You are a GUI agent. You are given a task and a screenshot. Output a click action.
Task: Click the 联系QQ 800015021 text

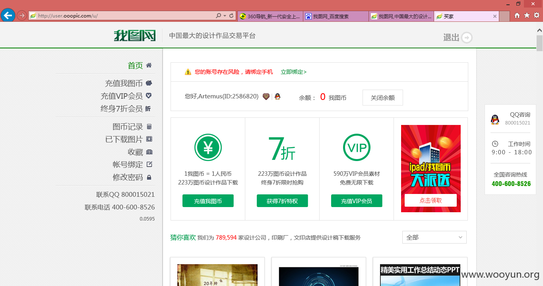126,195
